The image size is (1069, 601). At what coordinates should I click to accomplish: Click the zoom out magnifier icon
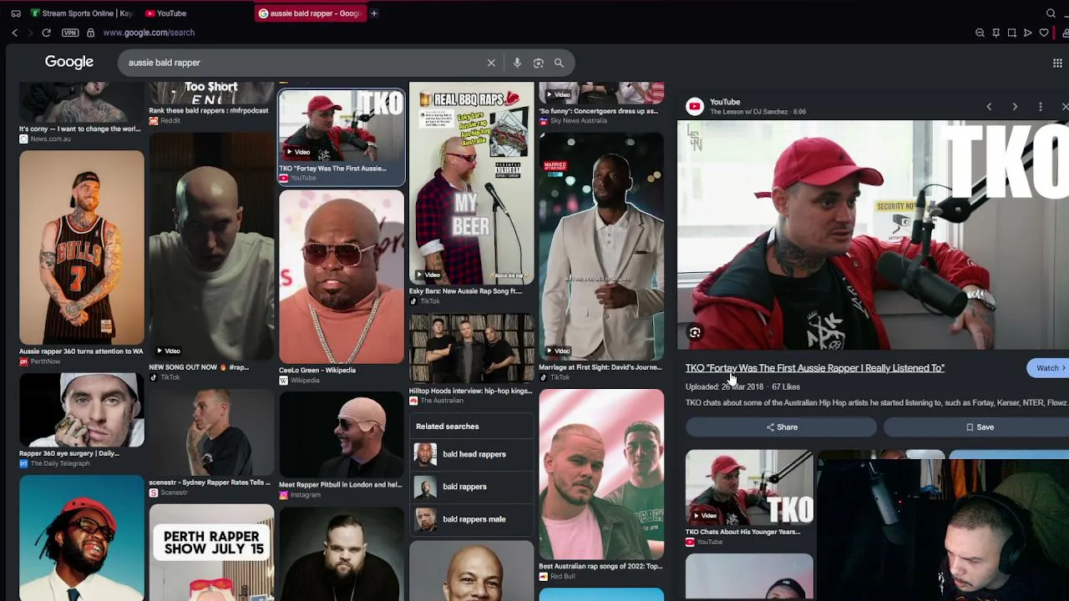(980, 33)
